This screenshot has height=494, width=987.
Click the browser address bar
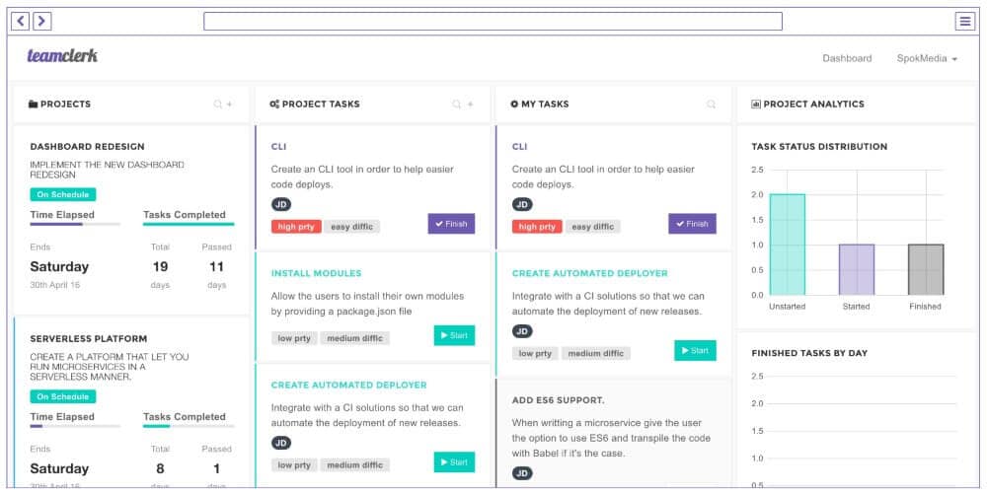[x=493, y=21]
